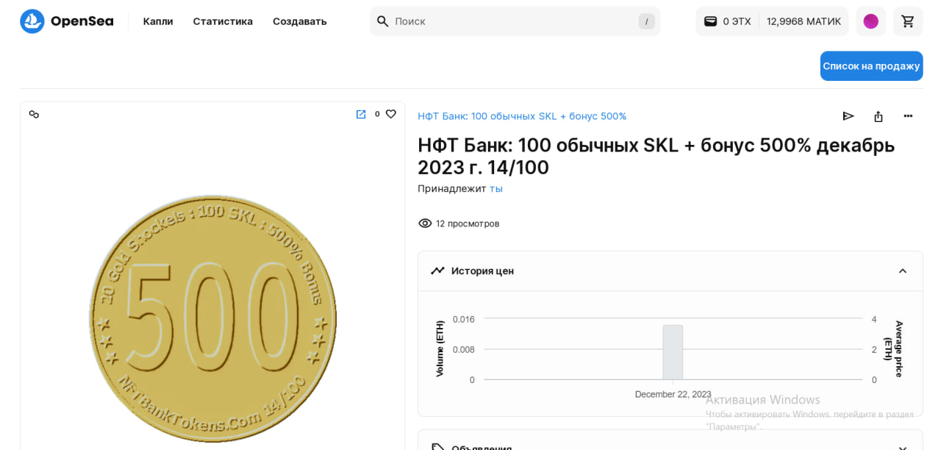Screen dimensions: 941x450
Task: Open the Капли menu
Action: (x=158, y=21)
